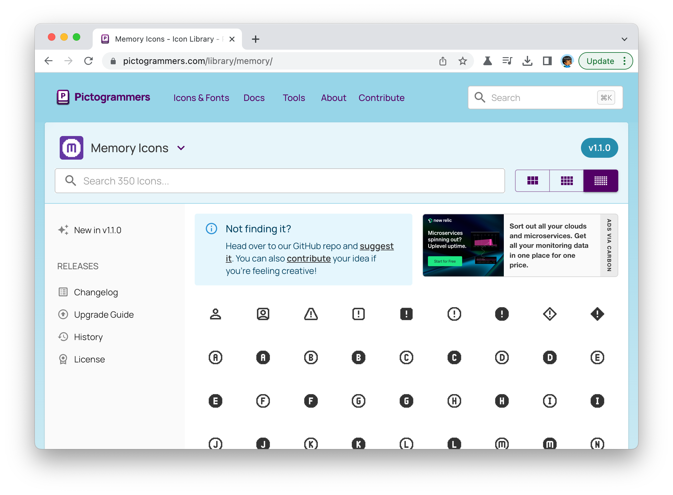Switch to large grid view
Viewport: 673px width, 495px height.
pyautogui.click(x=532, y=181)
